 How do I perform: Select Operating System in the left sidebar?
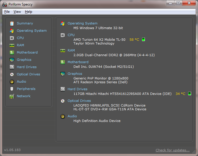32,31
